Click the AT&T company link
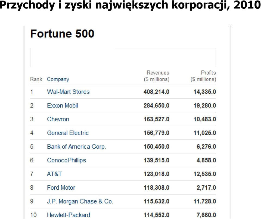Screen dimensions: 261x219 (x=54, y=174)
